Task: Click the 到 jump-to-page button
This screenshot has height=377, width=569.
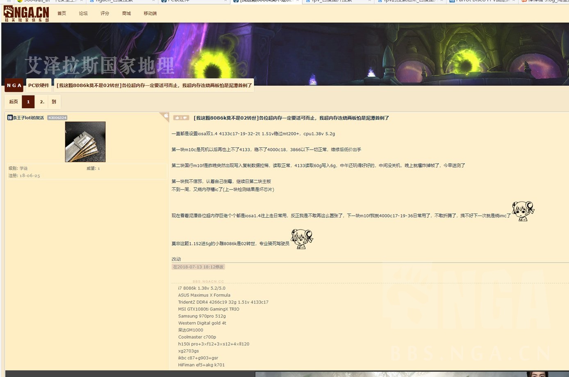Action: [x=54, y=102]
